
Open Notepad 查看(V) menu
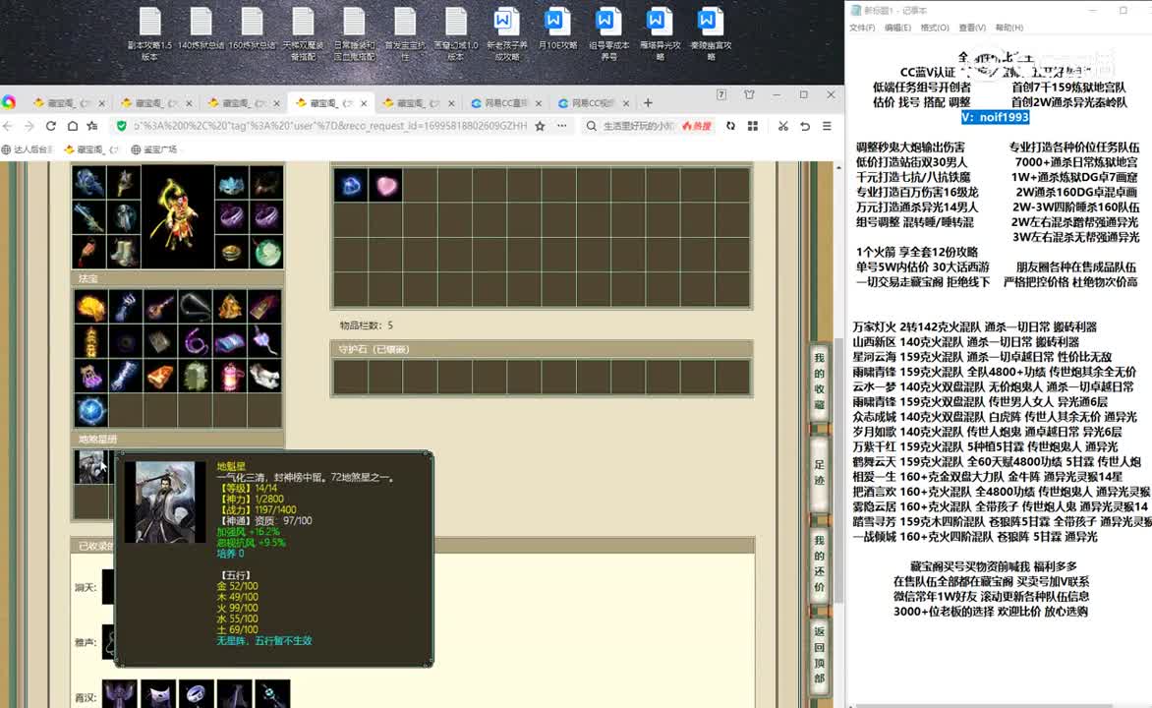[x=972, y=28]
